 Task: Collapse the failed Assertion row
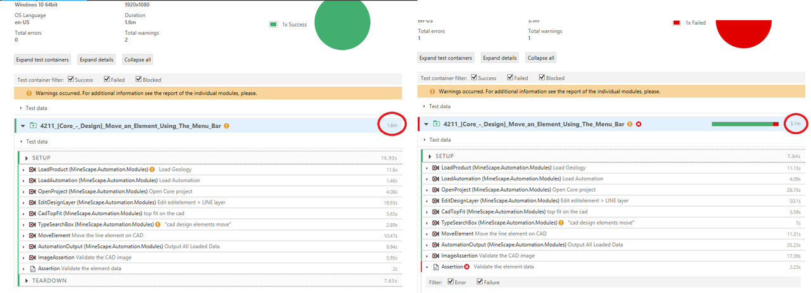[427, 266]
